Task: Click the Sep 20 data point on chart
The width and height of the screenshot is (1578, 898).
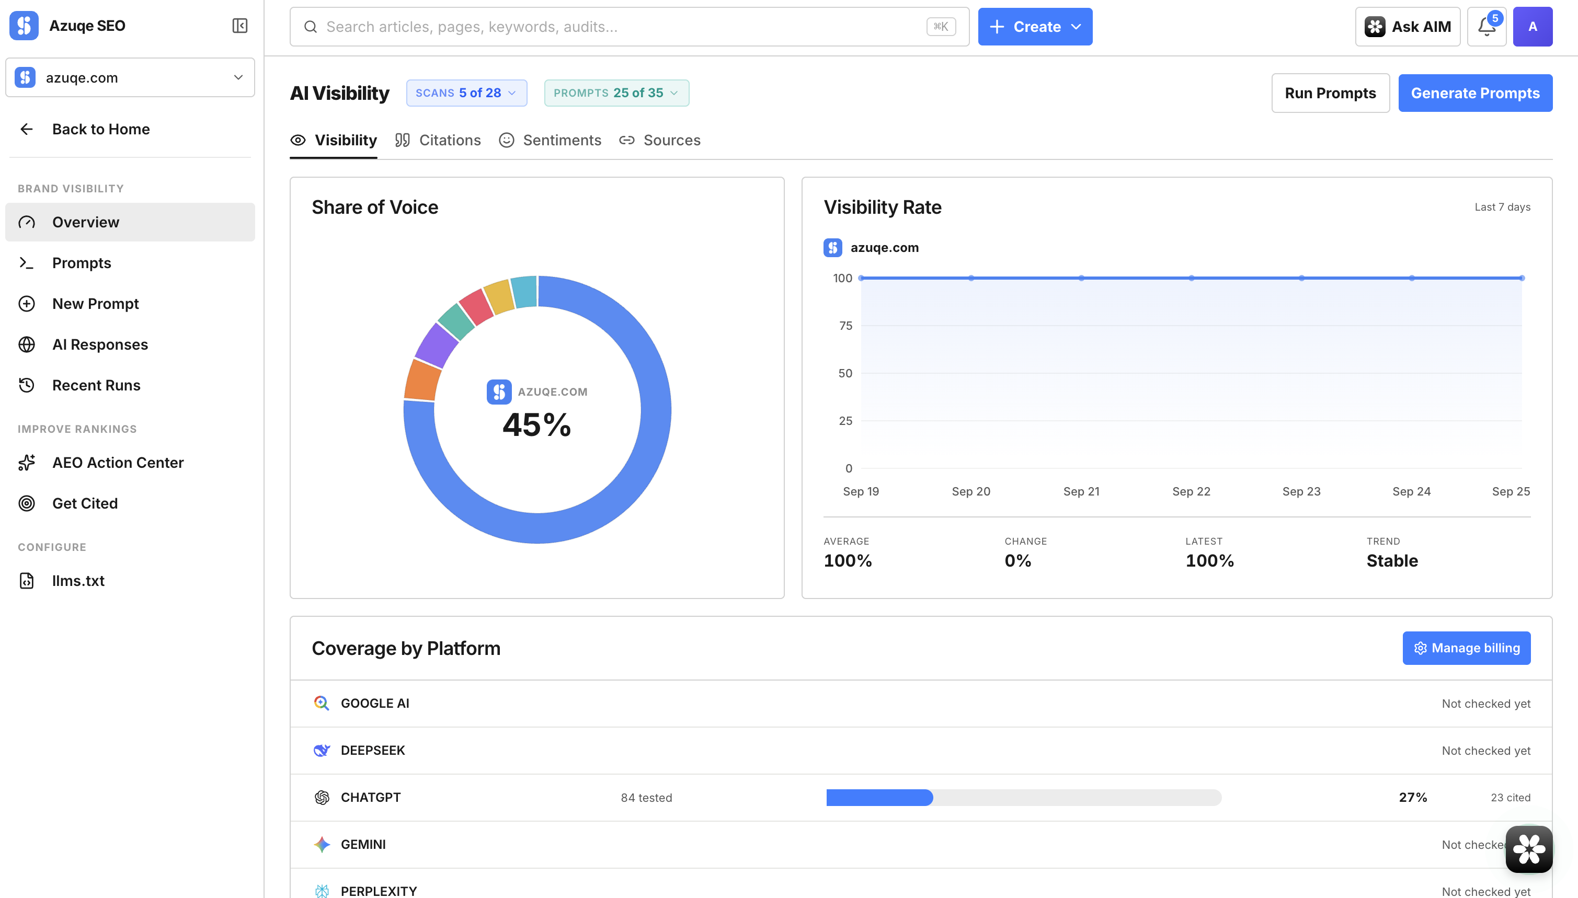Action: (x=971, y=278)
